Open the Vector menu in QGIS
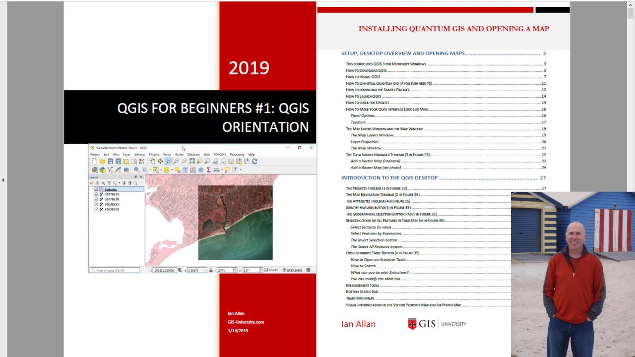Image resolution: width=635 pixels, height=357 pixels. click(x=167, y=154)
